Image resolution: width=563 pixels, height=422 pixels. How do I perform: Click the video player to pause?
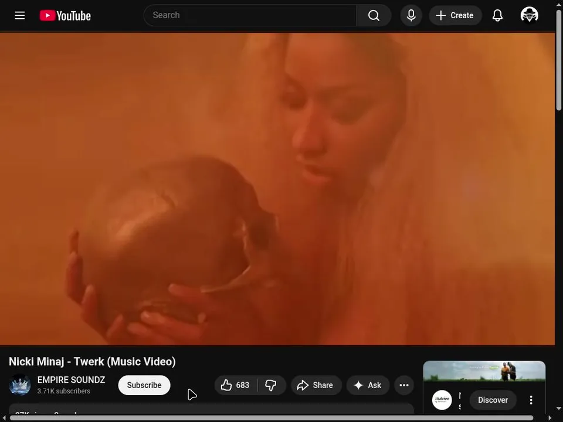click(277, 189)
